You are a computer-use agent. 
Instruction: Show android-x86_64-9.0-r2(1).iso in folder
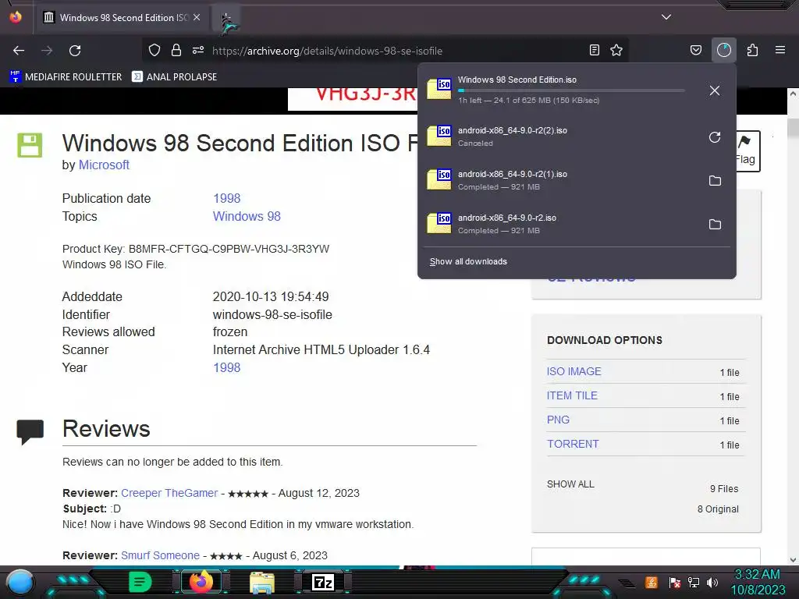click(715, 180)
